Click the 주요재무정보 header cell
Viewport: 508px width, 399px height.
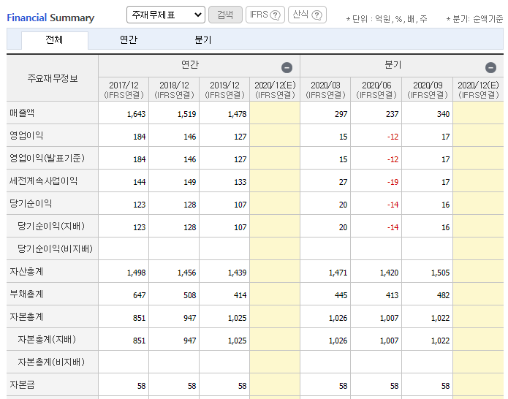click(53, 78)
